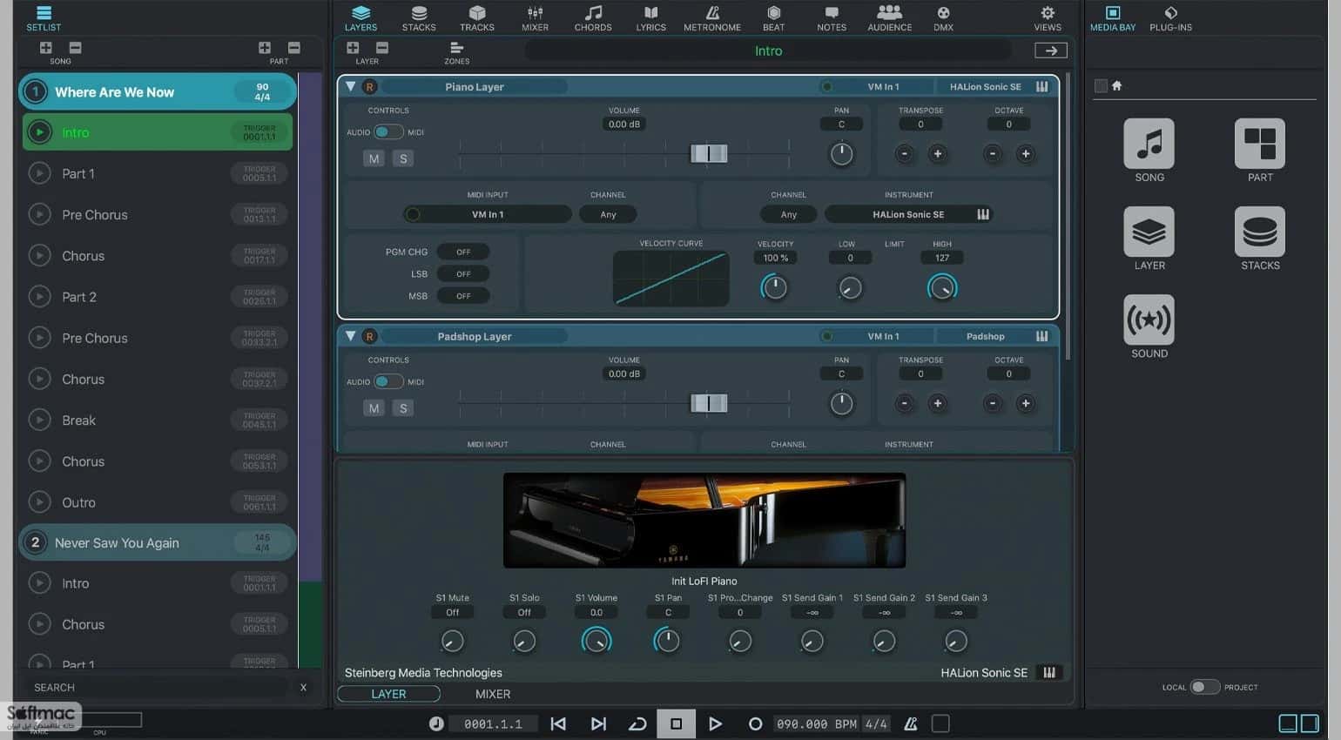Open the Setlist panel icon
The height and width of the screenshot is (740, 1341).
[44, 18]
